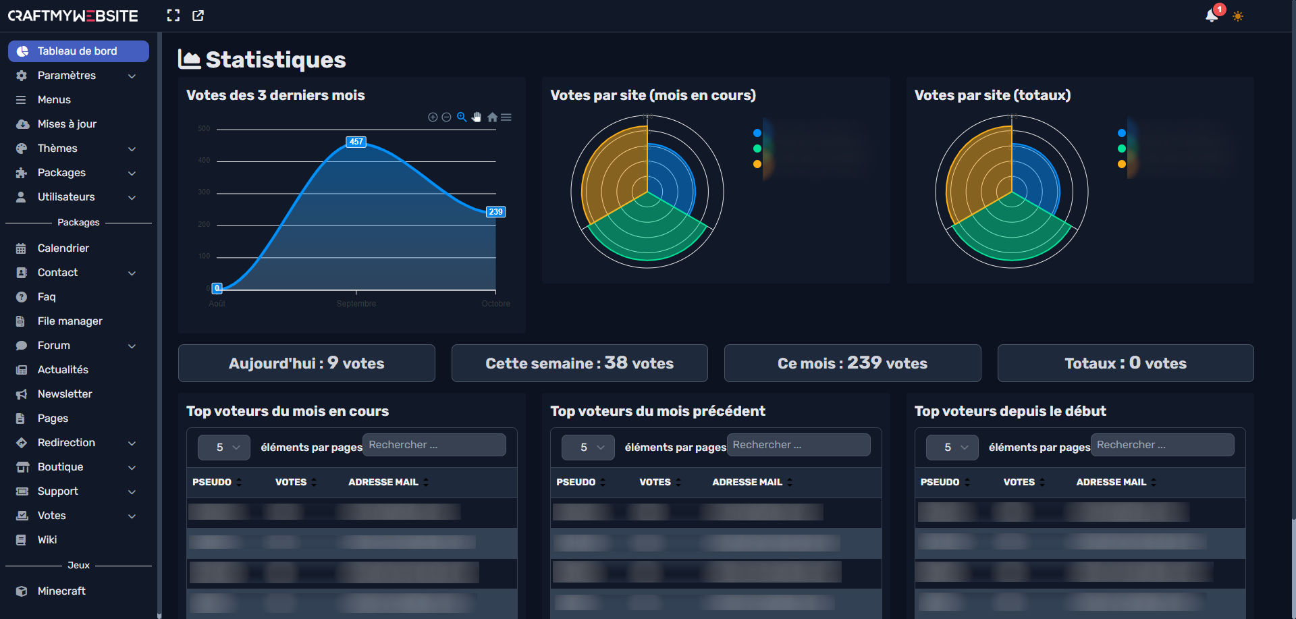Click the Votes sidebar icon
1296x619 pixels.
[x=22, y=516]
